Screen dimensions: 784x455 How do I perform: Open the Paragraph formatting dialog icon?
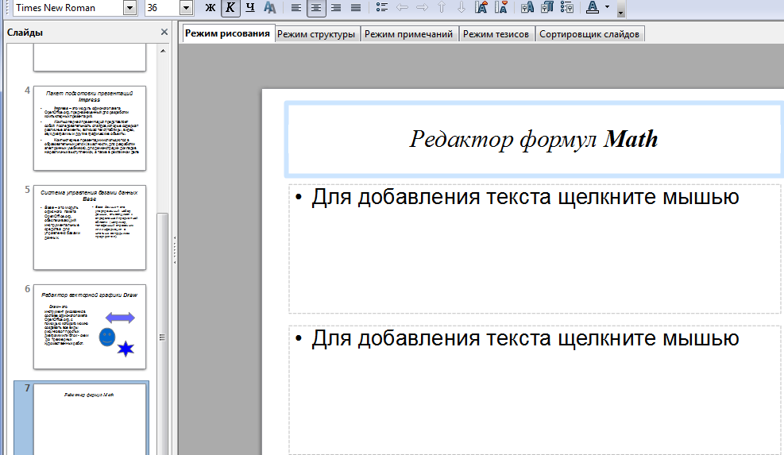547,7
